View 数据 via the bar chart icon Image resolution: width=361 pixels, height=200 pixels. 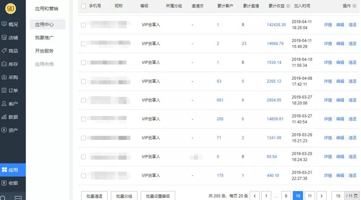(x=4, y=117)
